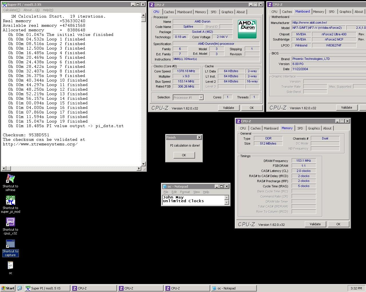366x292 pixels.
Task: Activate the second CPU-Z taskbar item
Action: [140, 288]
